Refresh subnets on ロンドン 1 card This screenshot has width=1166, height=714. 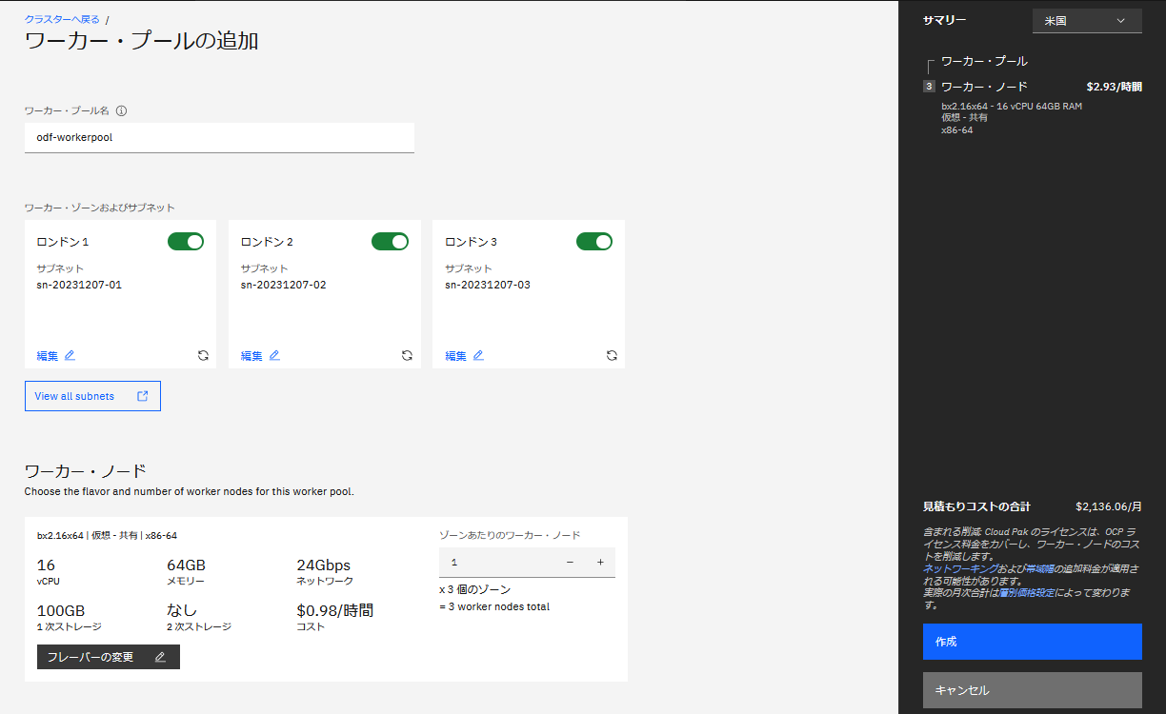tap(203, 355)
